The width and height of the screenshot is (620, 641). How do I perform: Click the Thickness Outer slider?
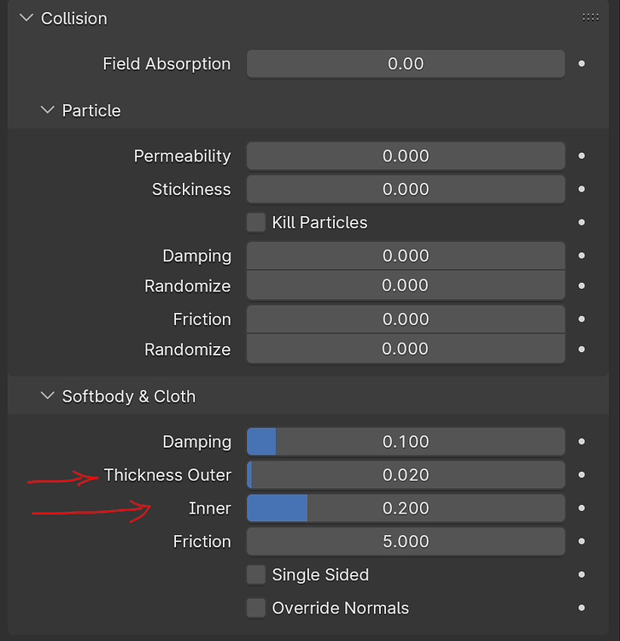click(x=406, y=475)
